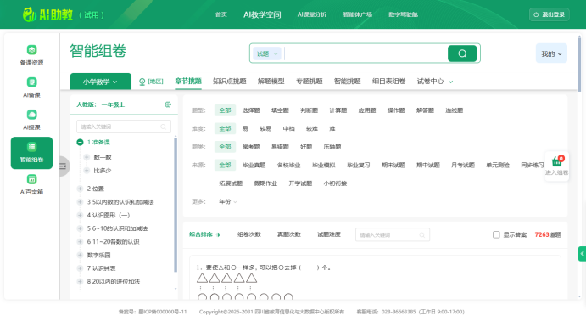This screenshot has width=586, height=321.
Task: Select 选择题 question type filter
Action: click(251, 110)
